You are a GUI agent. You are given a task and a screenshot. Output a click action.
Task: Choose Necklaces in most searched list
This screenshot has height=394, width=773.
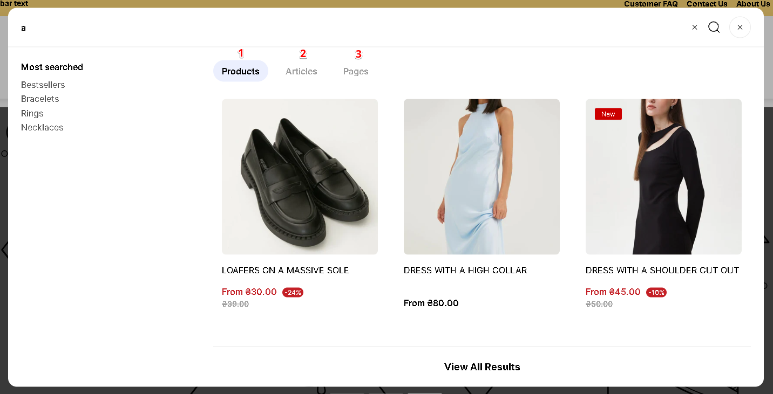tap(42, 128)
